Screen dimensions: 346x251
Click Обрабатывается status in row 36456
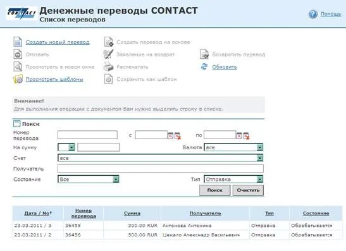coord(312,235)
